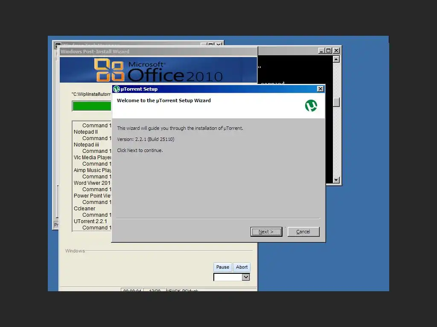437x327 pixels.
Task: Select Aimp Music Player list entry
Action: (92, 170)
